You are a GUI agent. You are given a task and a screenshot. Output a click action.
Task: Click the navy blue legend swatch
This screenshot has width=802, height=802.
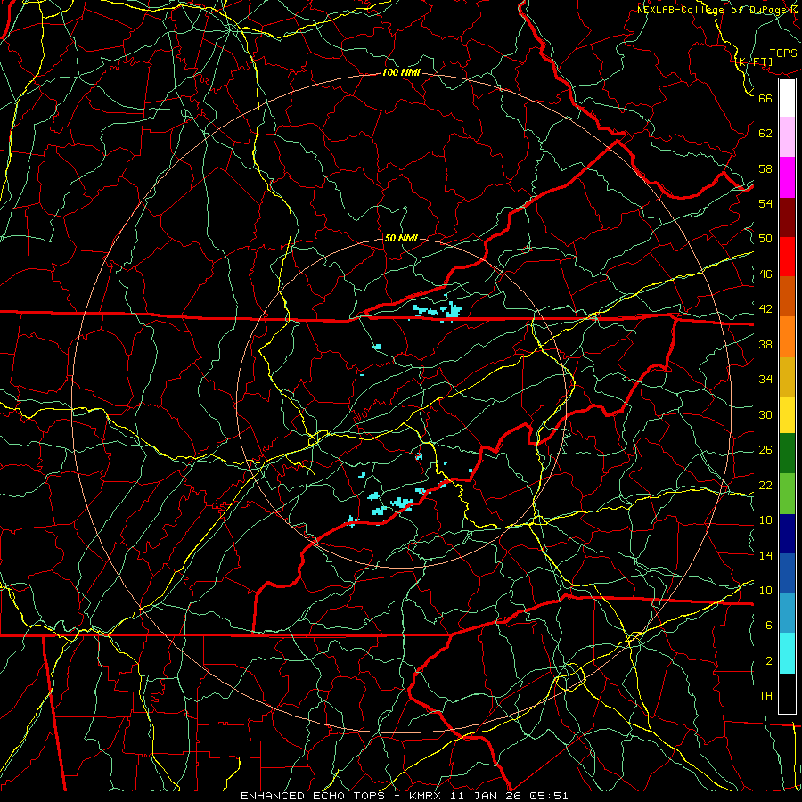(787, 534)
